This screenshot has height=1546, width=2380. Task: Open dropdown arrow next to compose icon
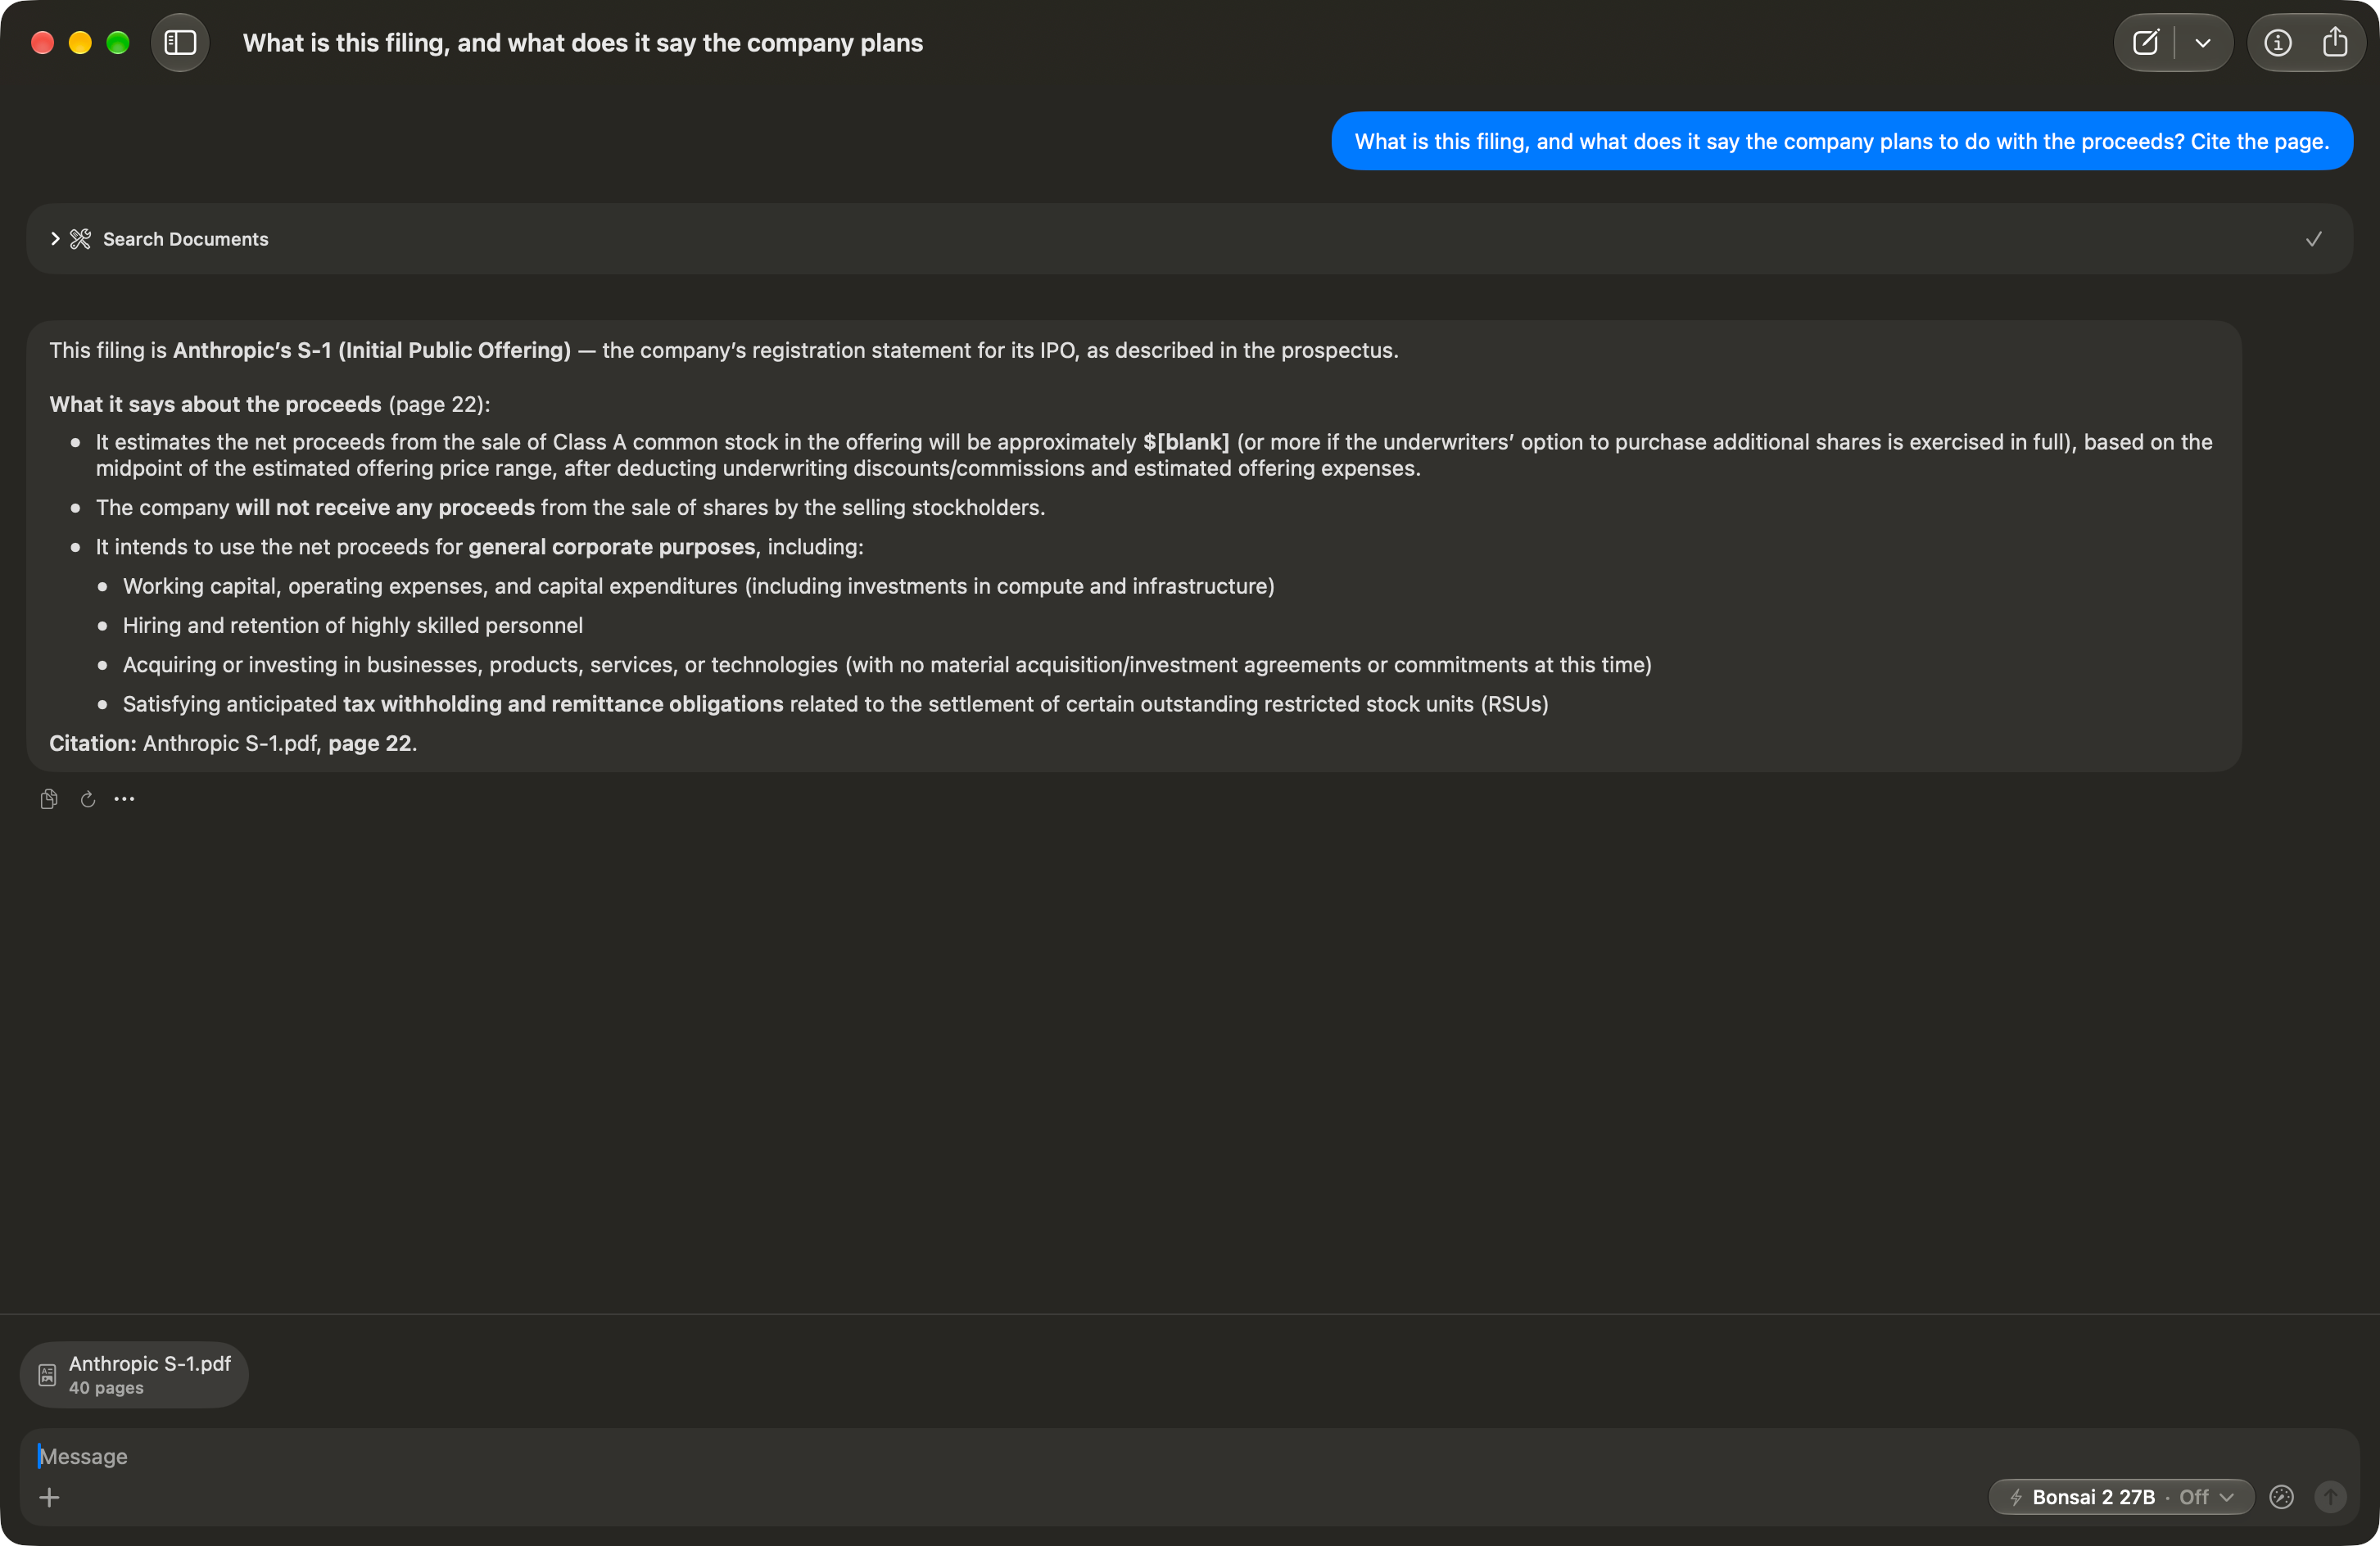point(2203,43)
